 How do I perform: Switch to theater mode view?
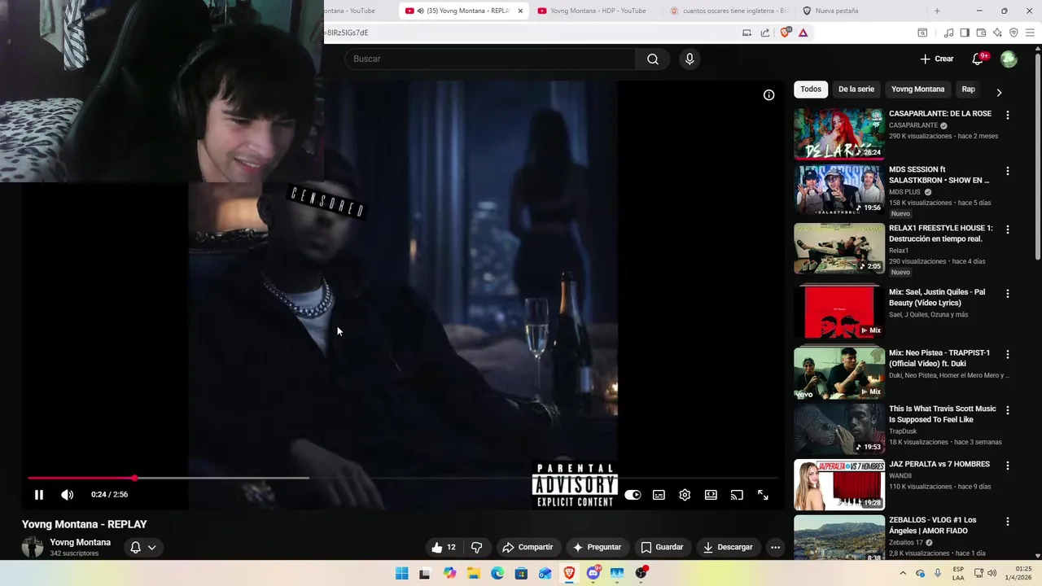point(711,495)
